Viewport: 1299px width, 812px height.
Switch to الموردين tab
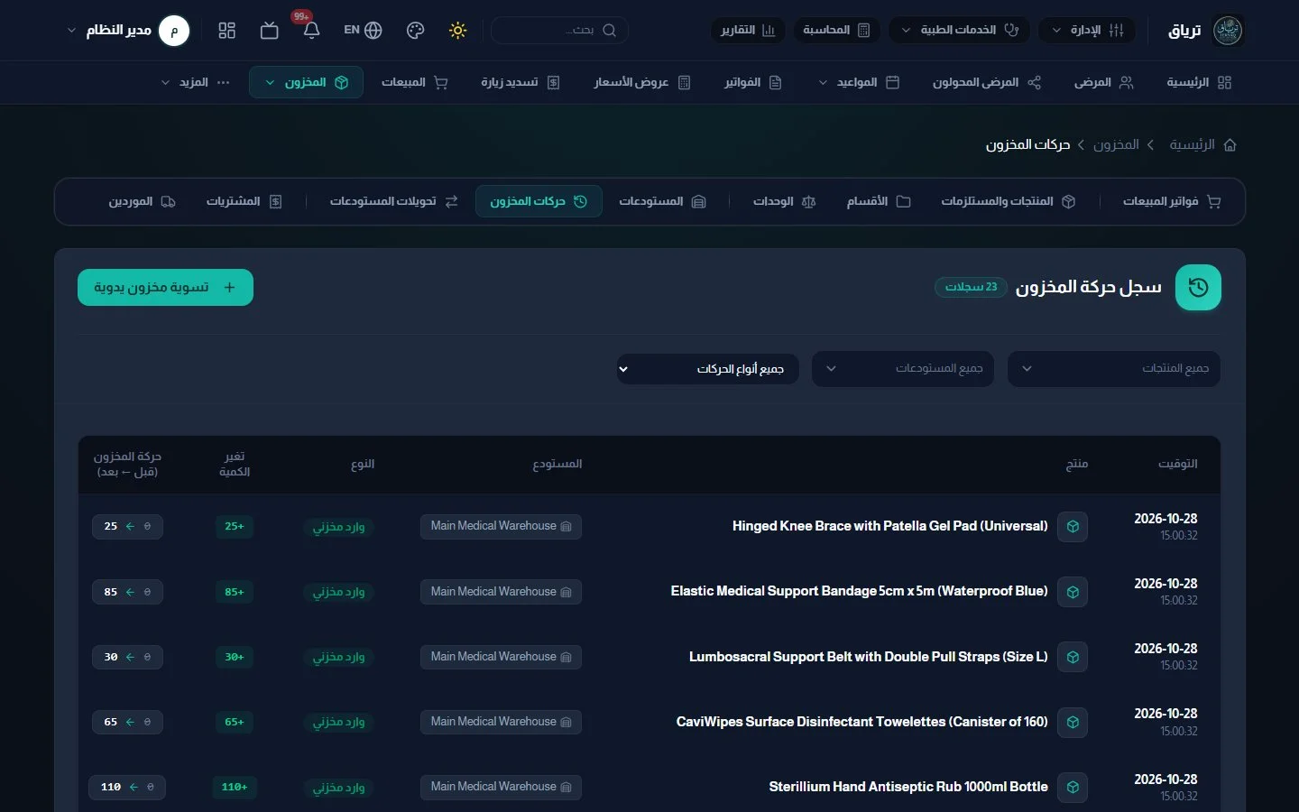(x=142, y=201)
